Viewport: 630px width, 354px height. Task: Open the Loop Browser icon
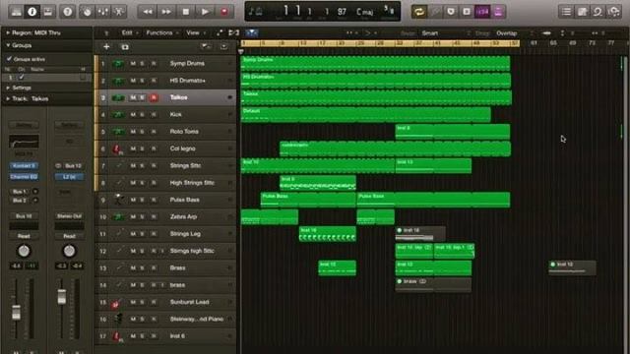[598, 12]
